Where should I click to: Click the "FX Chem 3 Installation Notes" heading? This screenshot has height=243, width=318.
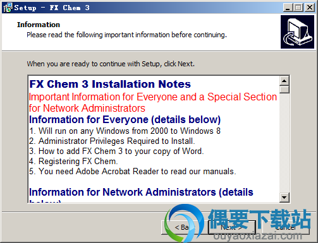[x=110, y=84]
